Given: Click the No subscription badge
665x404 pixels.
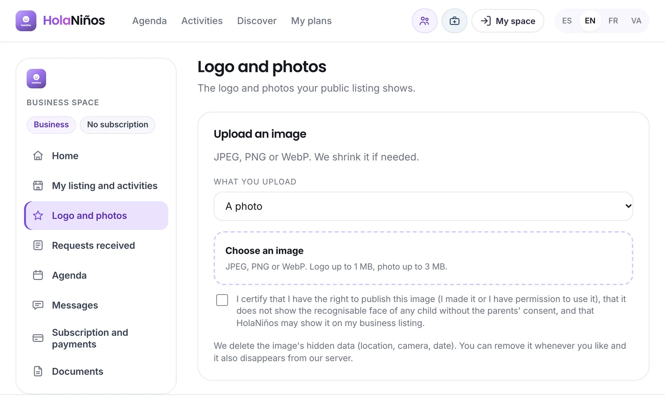Looking at the screenshot, I should click(118, 125).
